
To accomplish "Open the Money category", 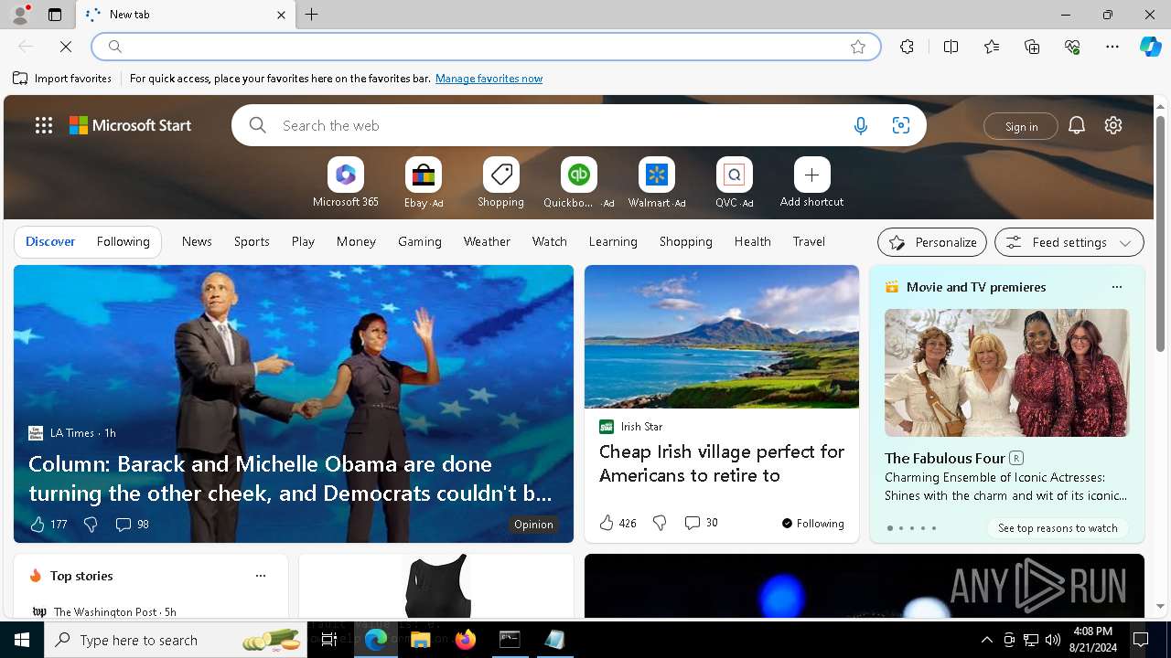I will pyautogui.click(x=356, y=241).
